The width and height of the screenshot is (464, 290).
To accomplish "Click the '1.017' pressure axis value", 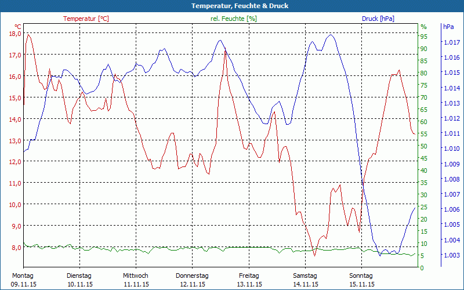I will click(452, 42).
